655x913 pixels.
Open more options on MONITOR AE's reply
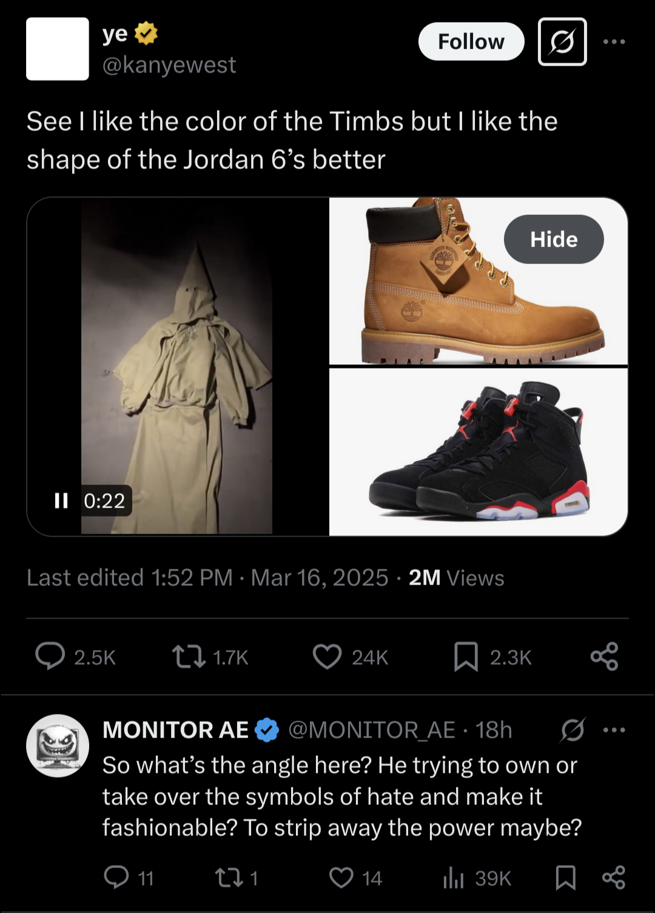pyautogui.click(x=614, y=730)
